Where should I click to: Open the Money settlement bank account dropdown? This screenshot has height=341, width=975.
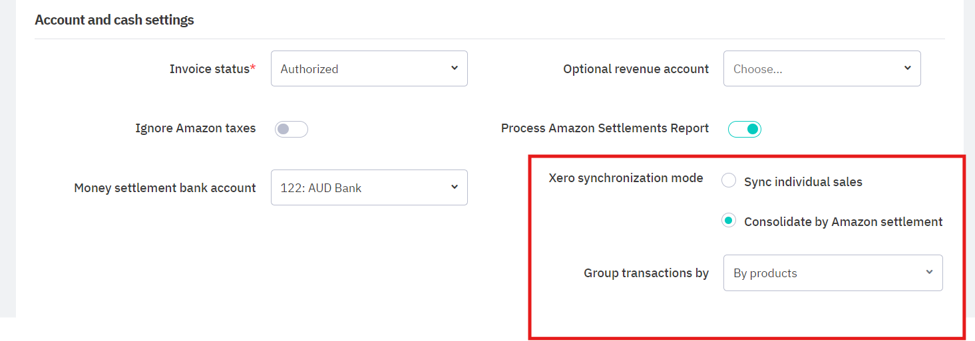(369, 187)
